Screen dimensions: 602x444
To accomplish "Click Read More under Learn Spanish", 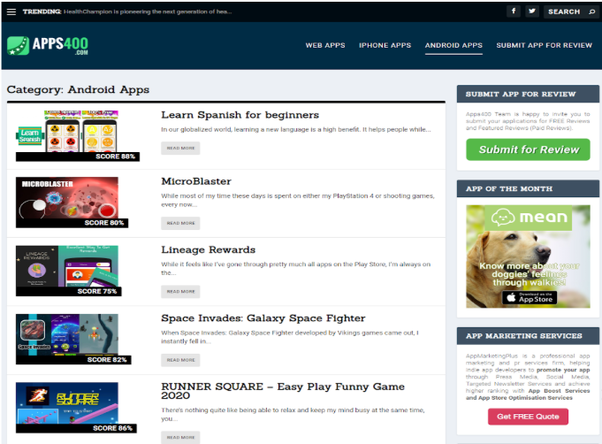I will [x=180, y=149].
